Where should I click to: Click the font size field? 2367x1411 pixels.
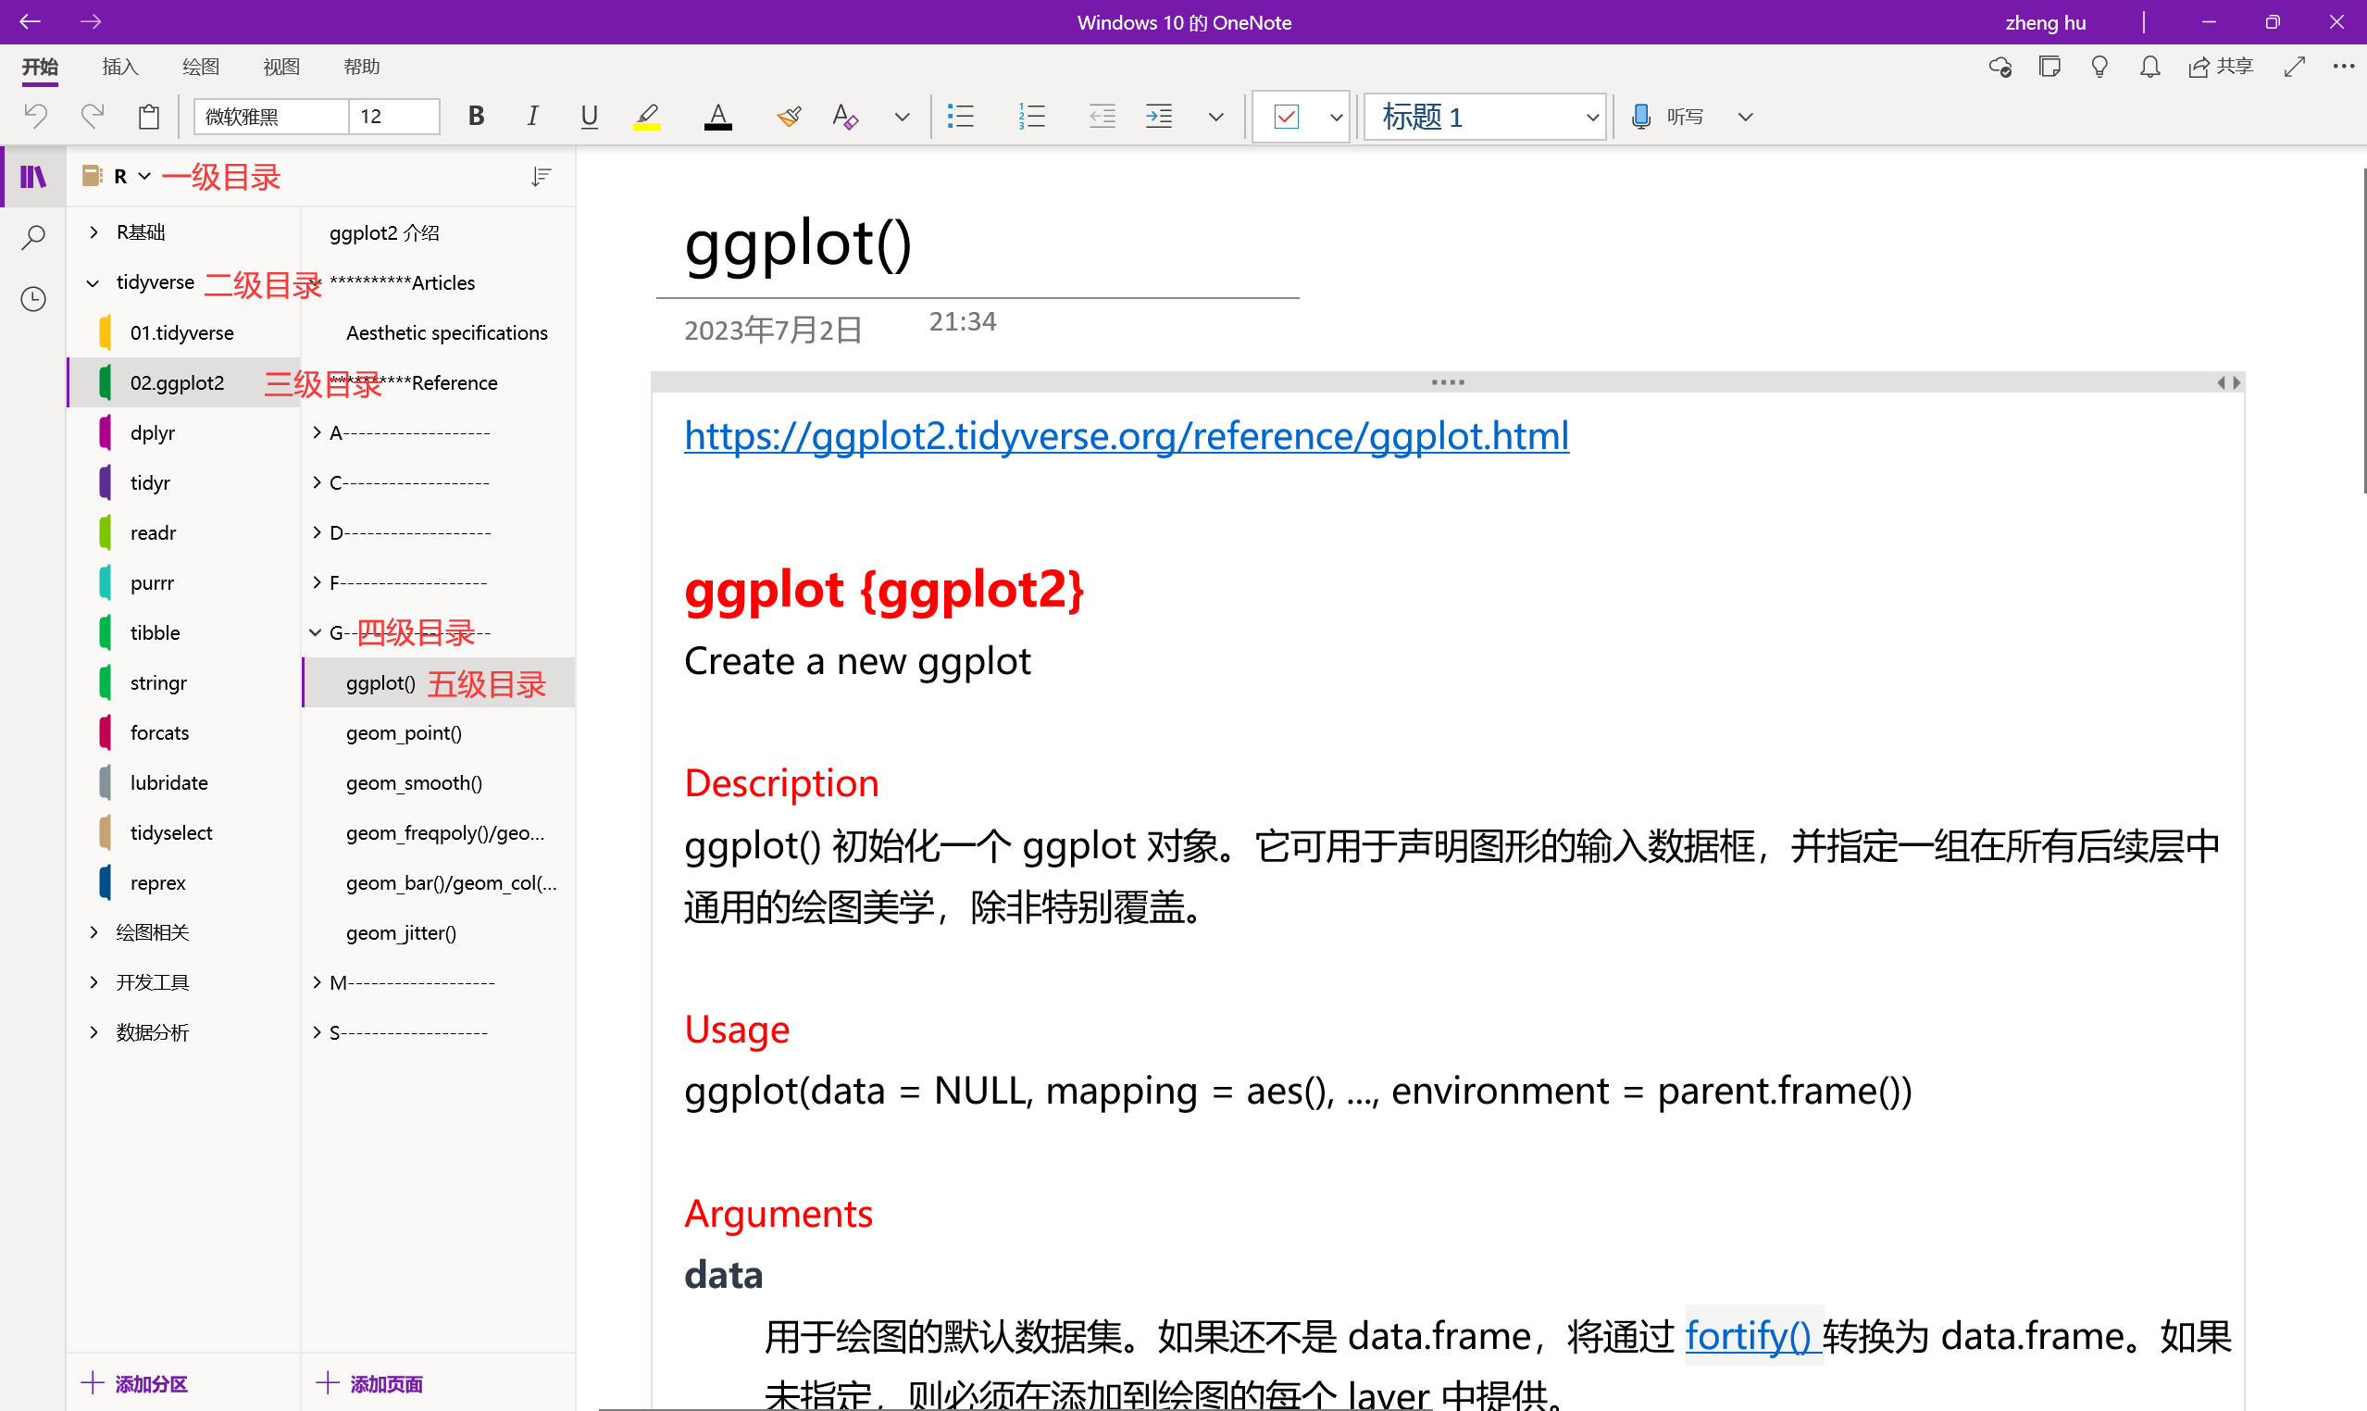coord(392,116)
